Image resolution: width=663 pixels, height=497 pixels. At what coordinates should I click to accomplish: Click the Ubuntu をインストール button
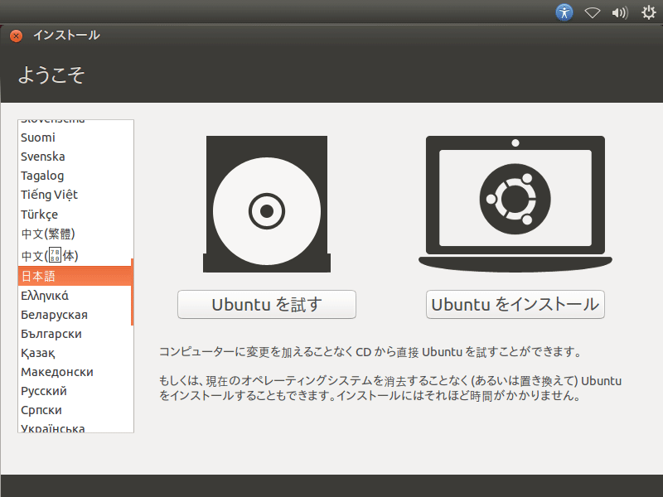click(515, 304)
